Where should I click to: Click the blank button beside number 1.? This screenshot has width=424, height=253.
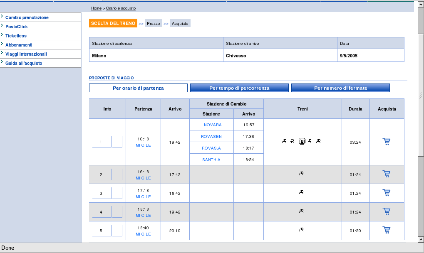(x=117, y=142)
